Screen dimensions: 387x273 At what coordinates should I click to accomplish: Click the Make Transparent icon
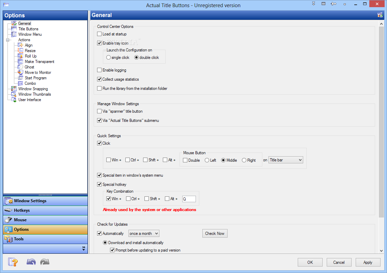pyautogui.click(x=20, y=61)
